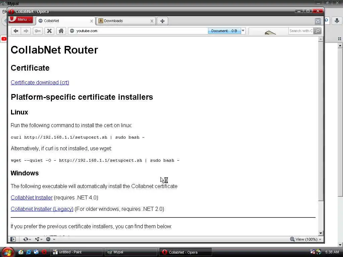Switch to the Downloads tab
The height and width of the screenshot is (257, 343).
point(126,21)
